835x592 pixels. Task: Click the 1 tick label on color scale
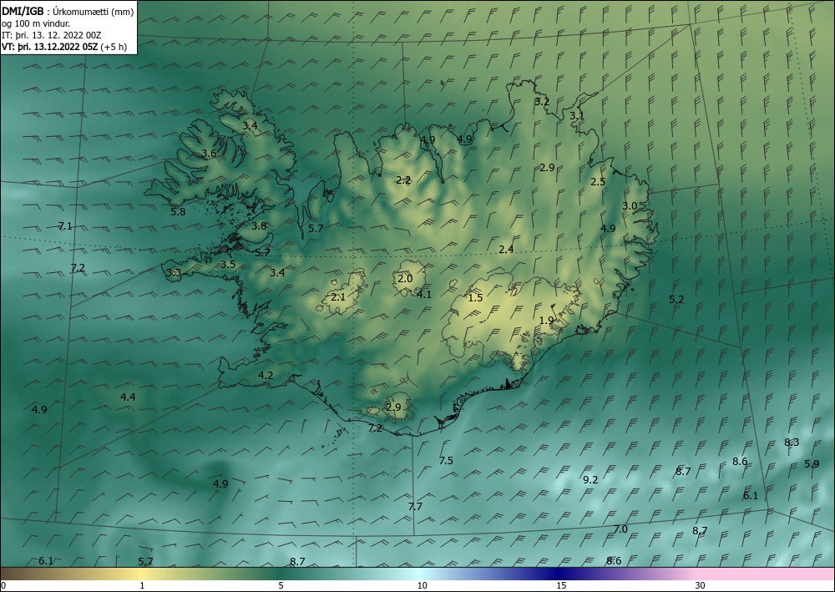(x=142, y=585)
